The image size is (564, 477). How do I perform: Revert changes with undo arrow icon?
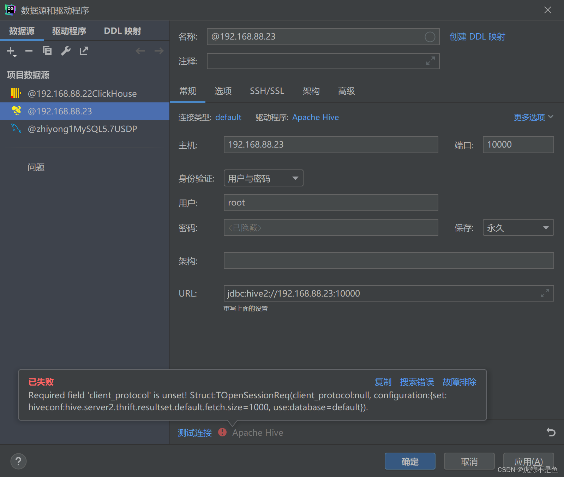coord(551,432)
